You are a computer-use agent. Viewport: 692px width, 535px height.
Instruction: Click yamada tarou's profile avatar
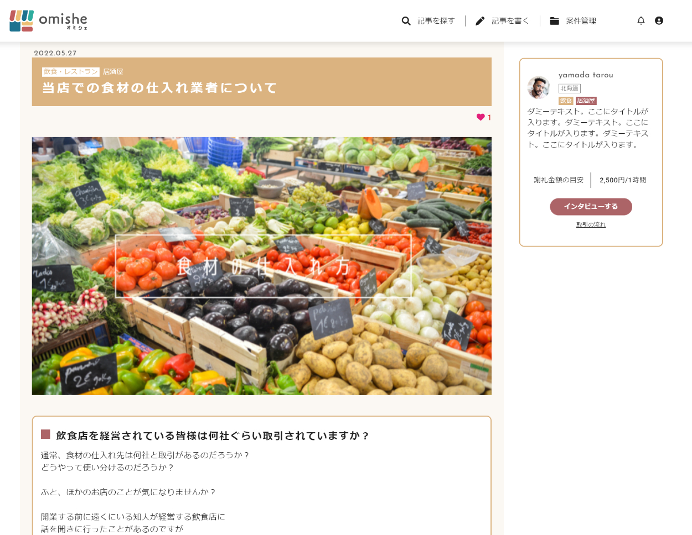coord(539,87)
